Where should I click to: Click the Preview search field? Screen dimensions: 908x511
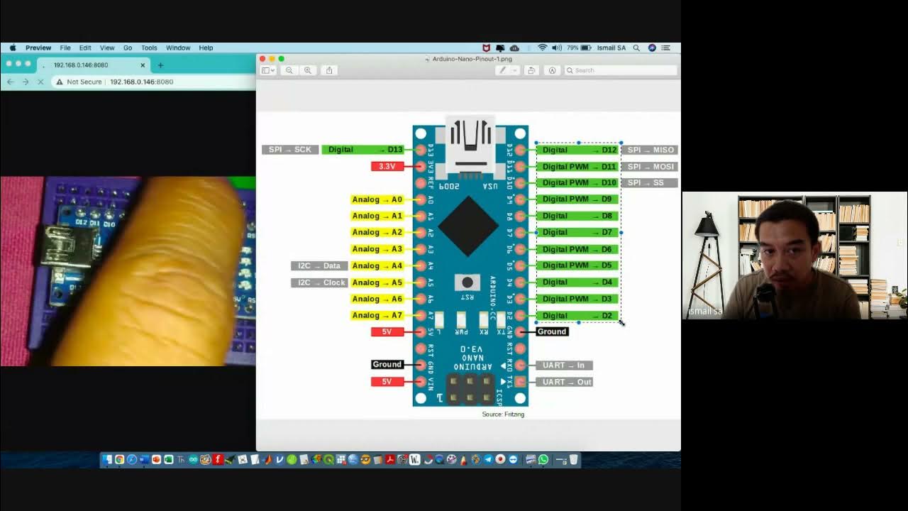[x=620, y=70]
